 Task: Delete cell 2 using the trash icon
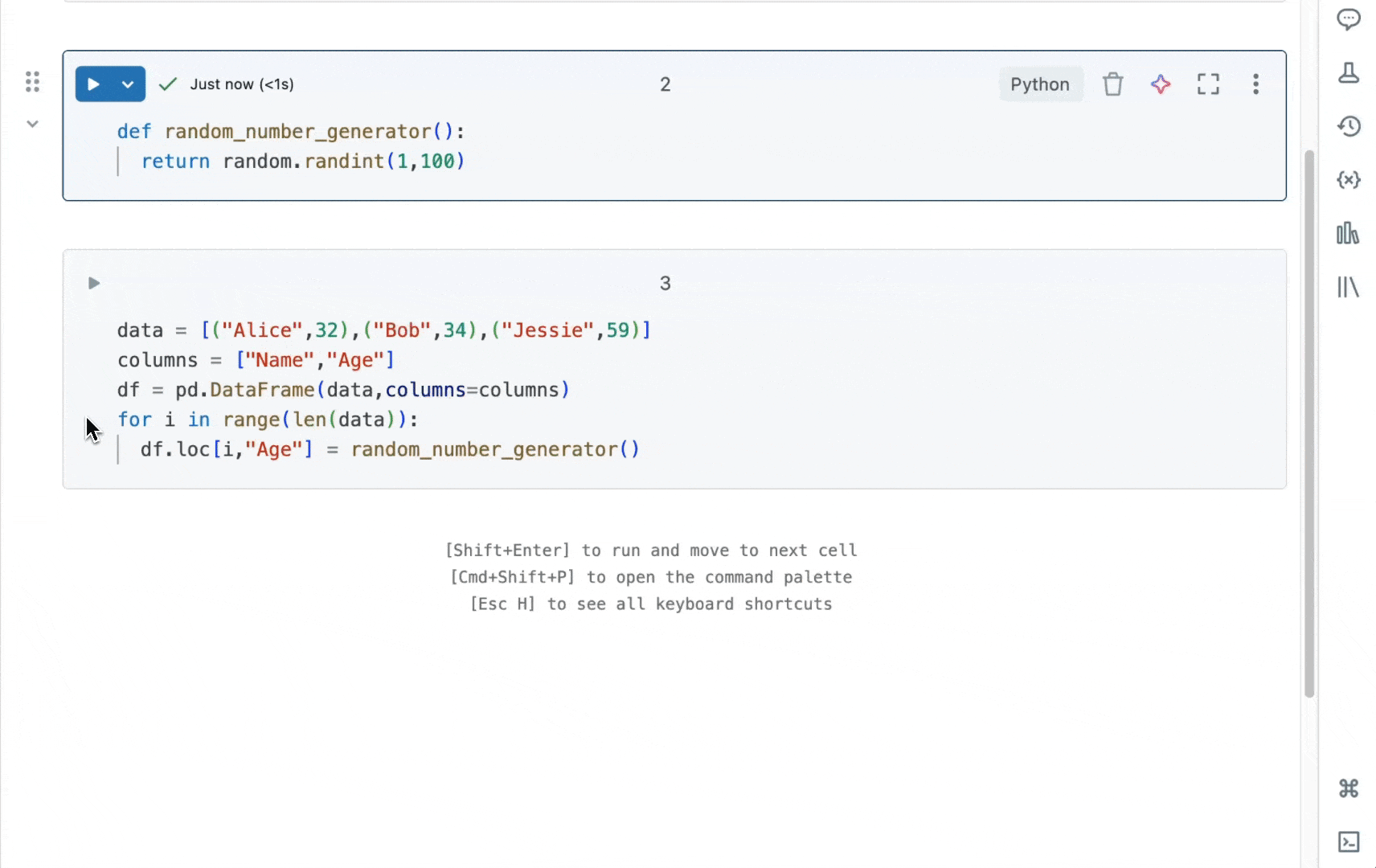click(x=1112, y=84)
